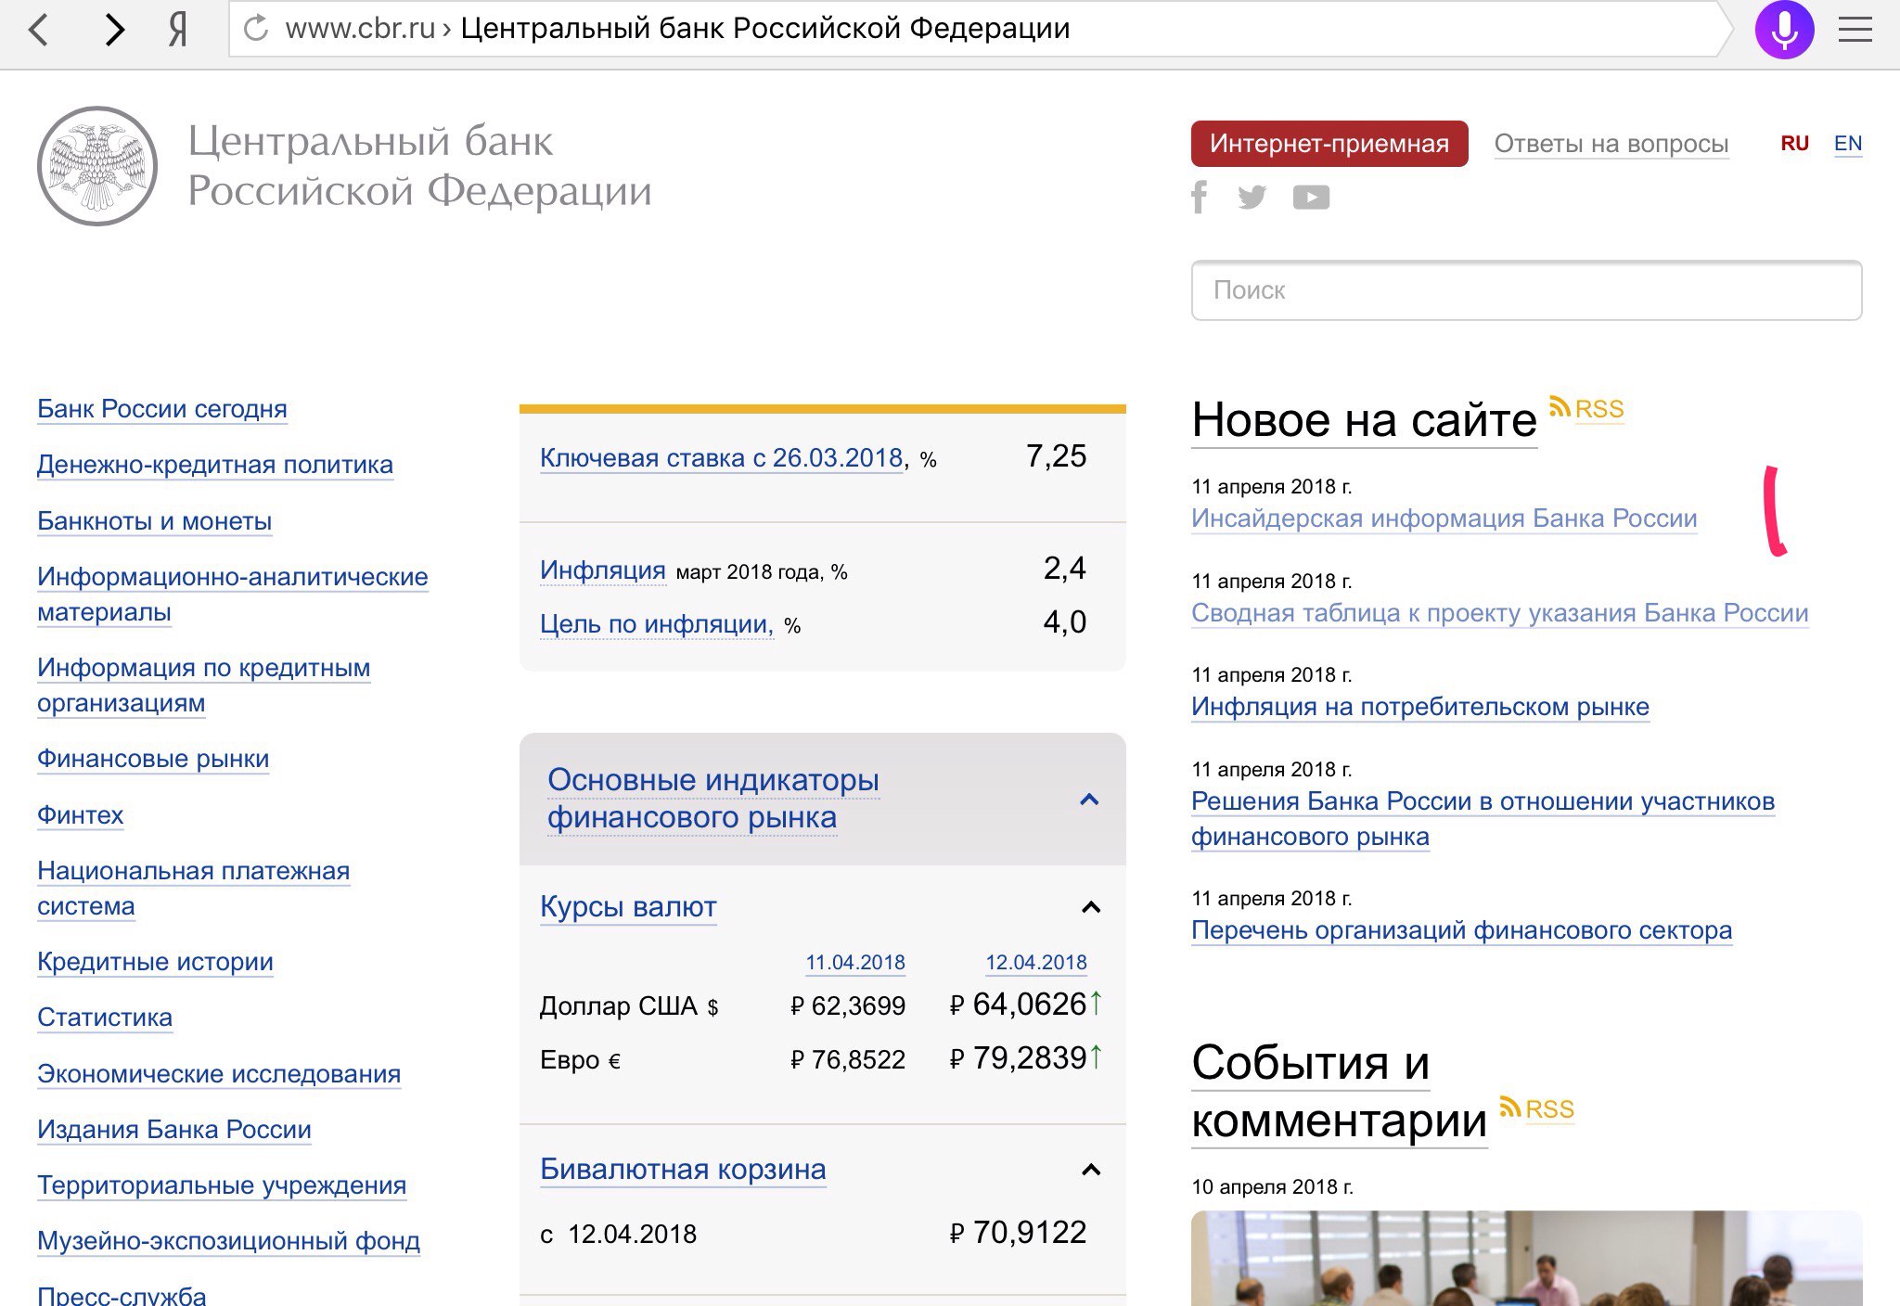Select the key rate value 7,25

1056,456
